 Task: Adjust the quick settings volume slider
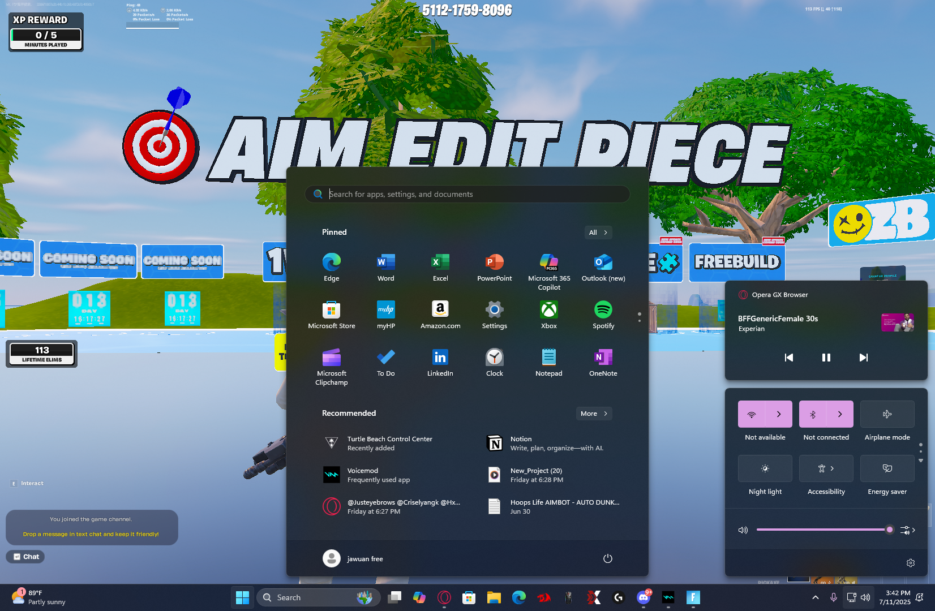(x=824, y=530)
